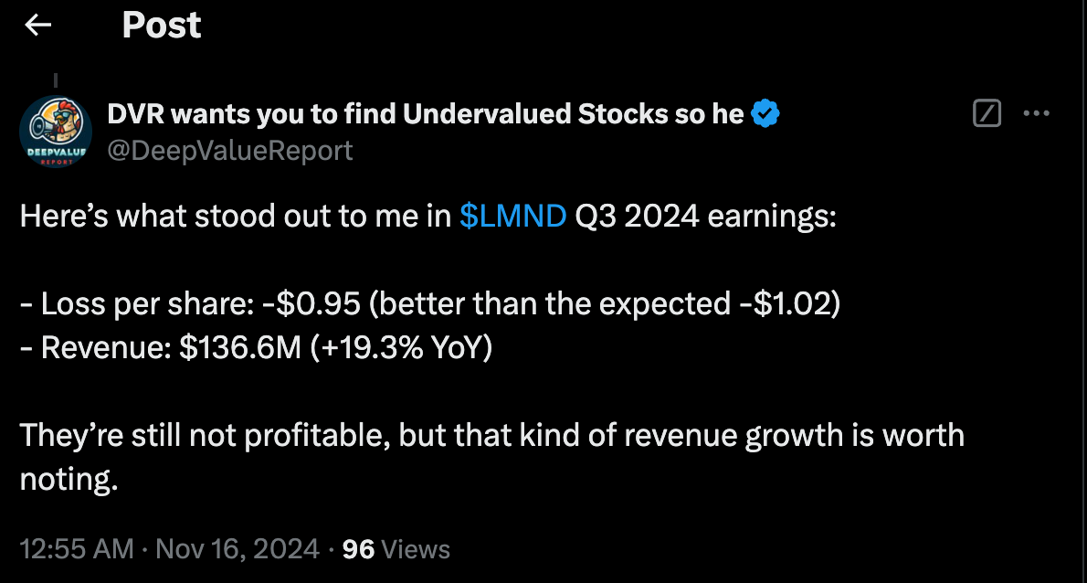1087x583 pixels.
Task: View the 96 Views analytics count
Action: [396, 549]
